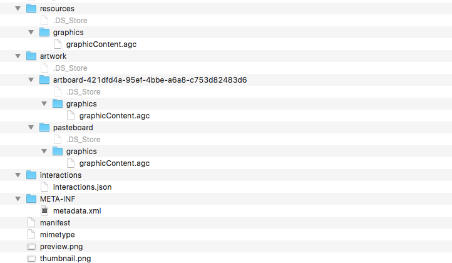
Task: Click the interactions.json document icon
Action: click(x=44, y=187)
